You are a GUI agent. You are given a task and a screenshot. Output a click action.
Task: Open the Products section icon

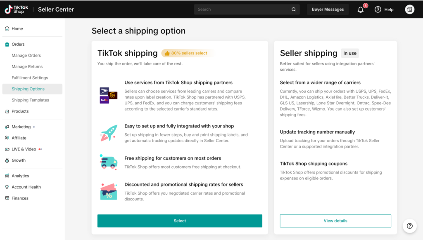7,111
